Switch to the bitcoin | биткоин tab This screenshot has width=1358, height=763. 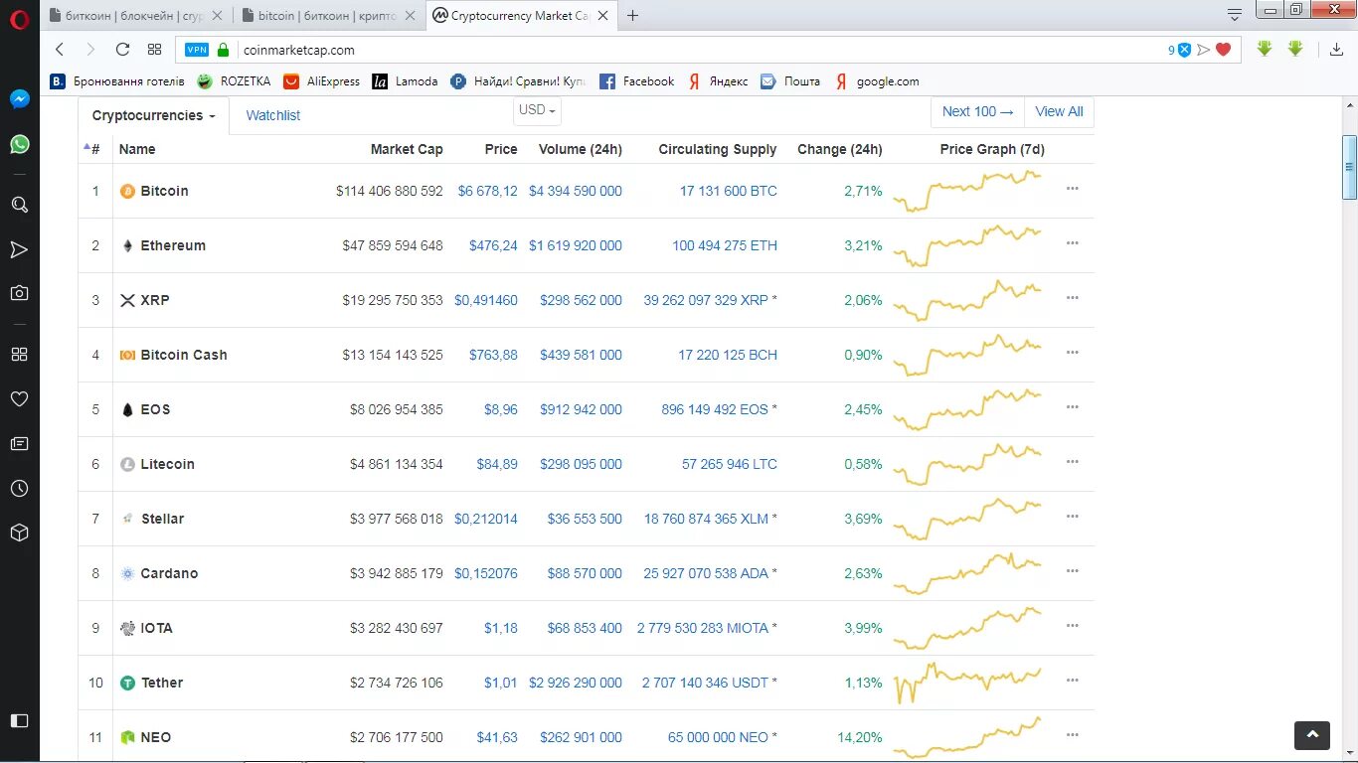coord(331,16)
